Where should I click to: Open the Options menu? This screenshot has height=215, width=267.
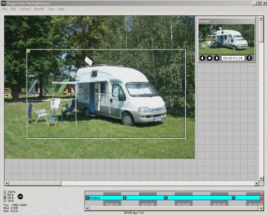tap(25, 9)
